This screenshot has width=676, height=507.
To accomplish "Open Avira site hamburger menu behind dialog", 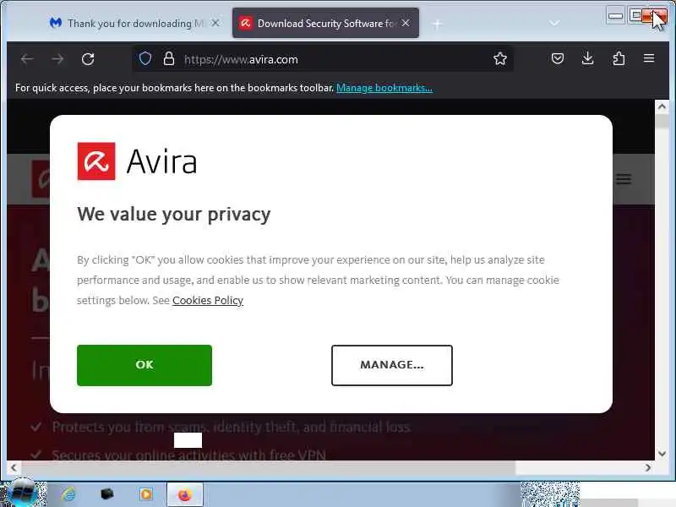I will coord(624,179).
